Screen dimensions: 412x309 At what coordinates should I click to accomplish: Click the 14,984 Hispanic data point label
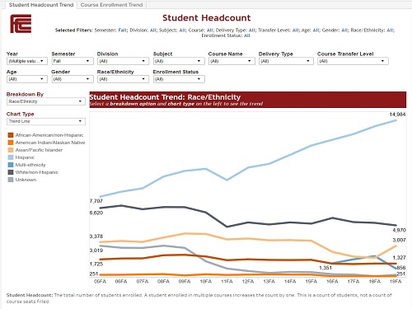(397, 115)
